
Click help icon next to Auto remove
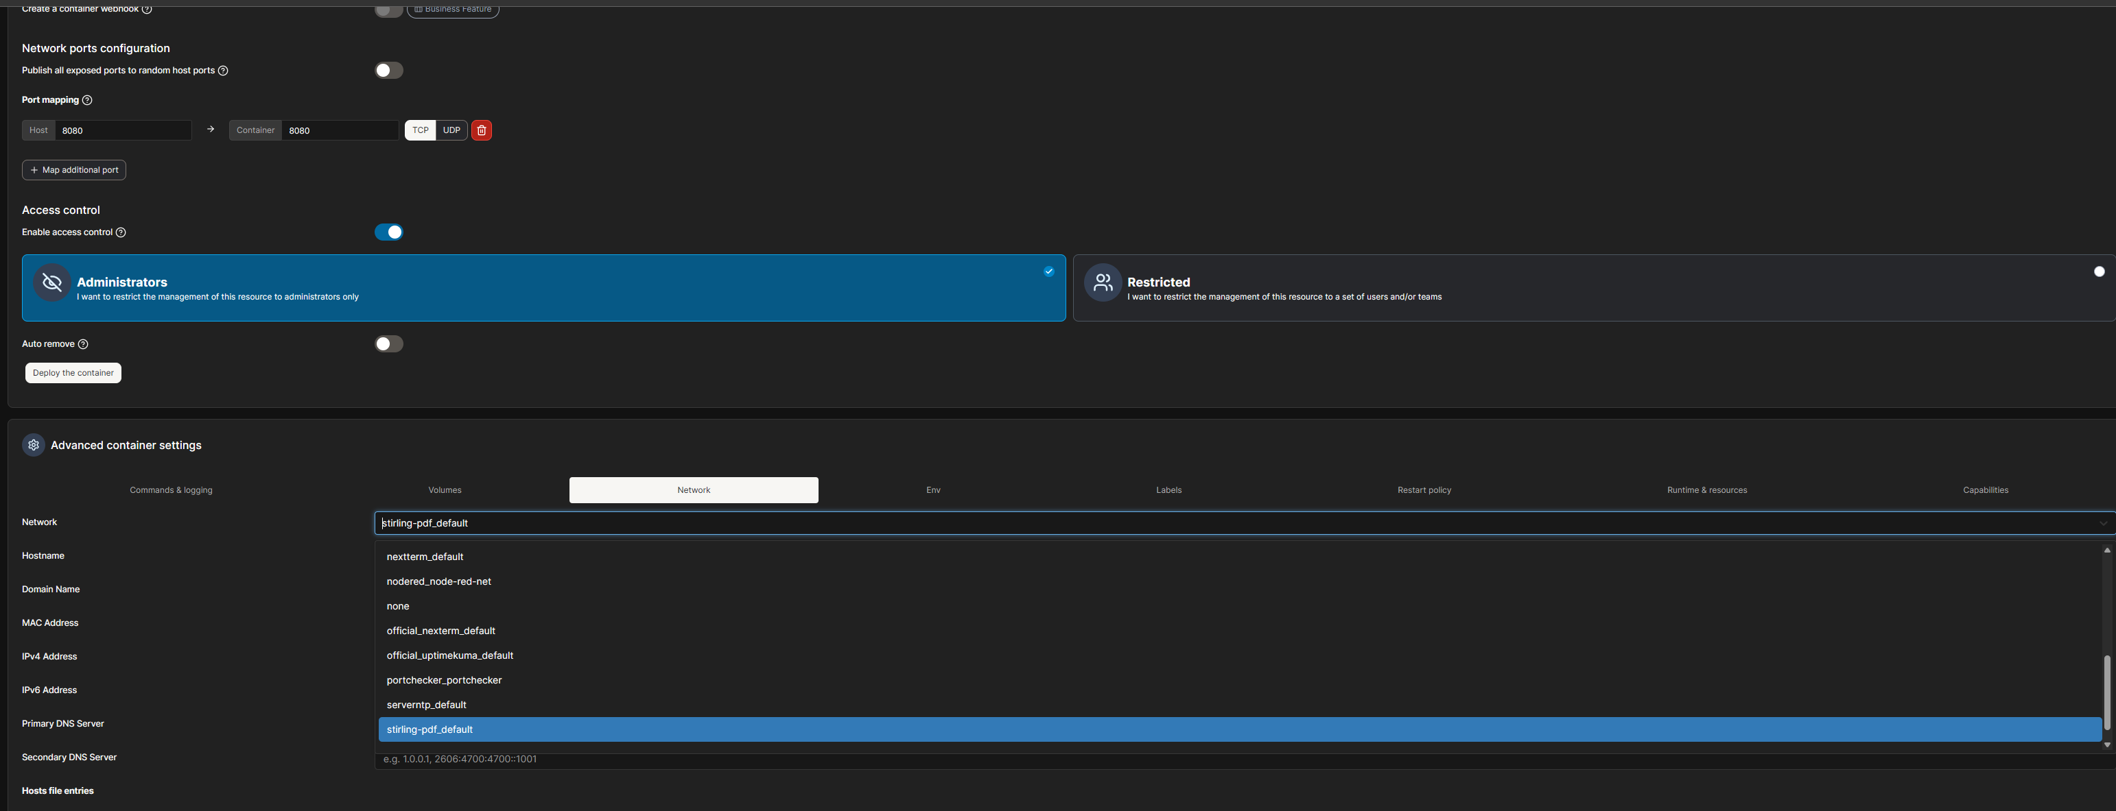click(83, 344)
